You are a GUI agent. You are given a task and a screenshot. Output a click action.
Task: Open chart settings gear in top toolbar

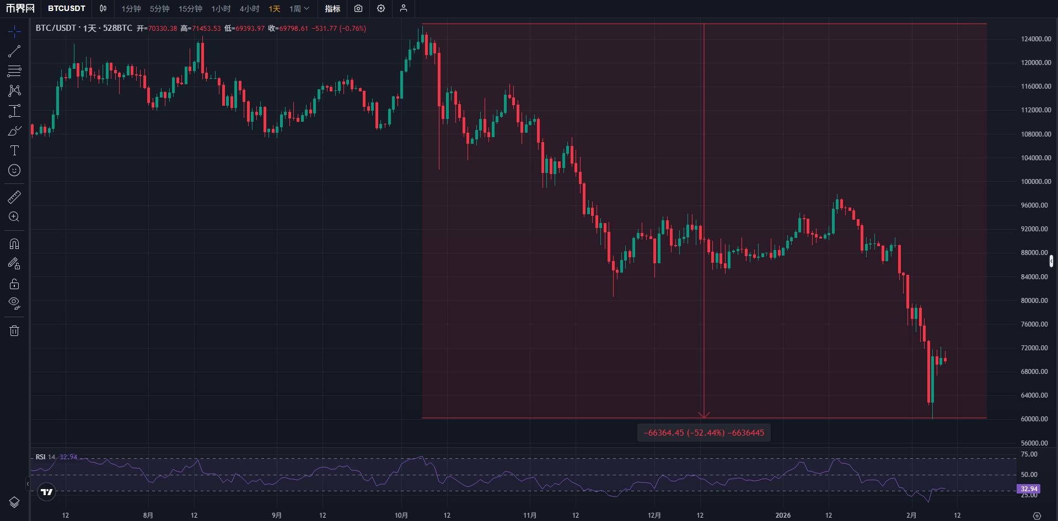pyautogui.click(x=381, y=8)
